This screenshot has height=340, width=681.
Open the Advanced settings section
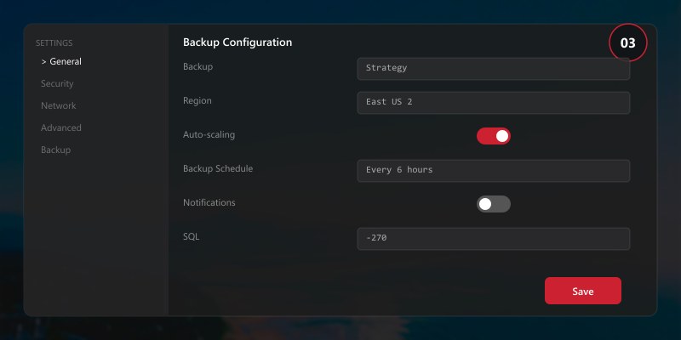click(x=60, y=128)
